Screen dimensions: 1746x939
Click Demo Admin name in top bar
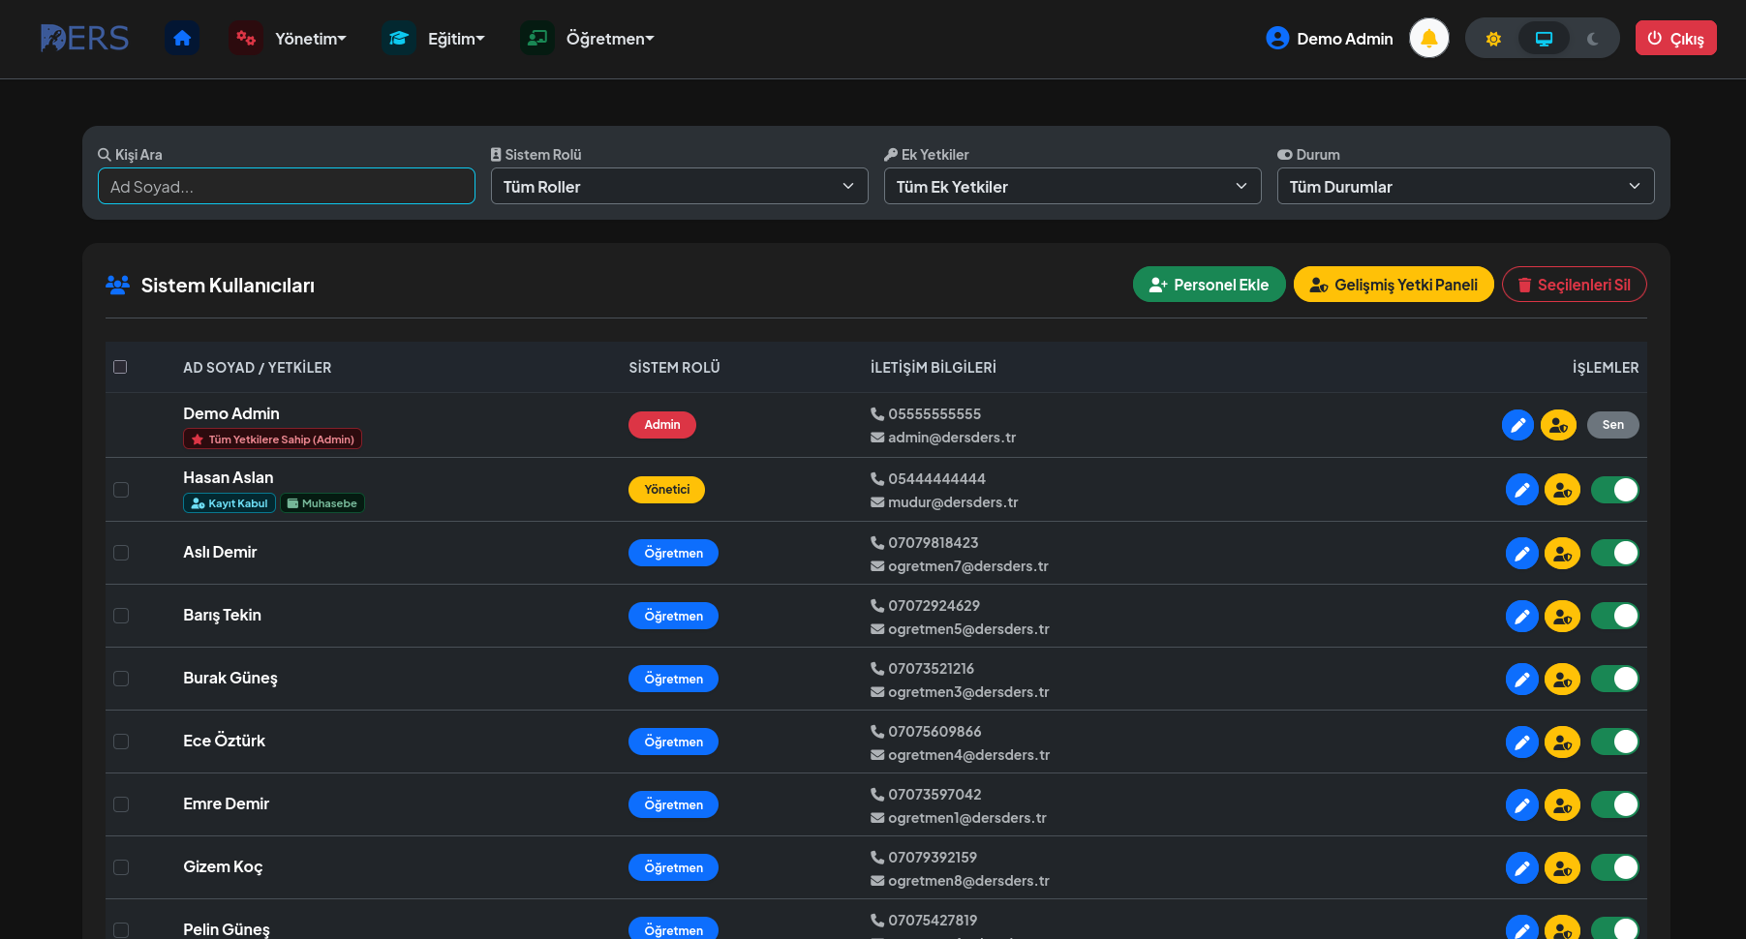(1345, 39)
